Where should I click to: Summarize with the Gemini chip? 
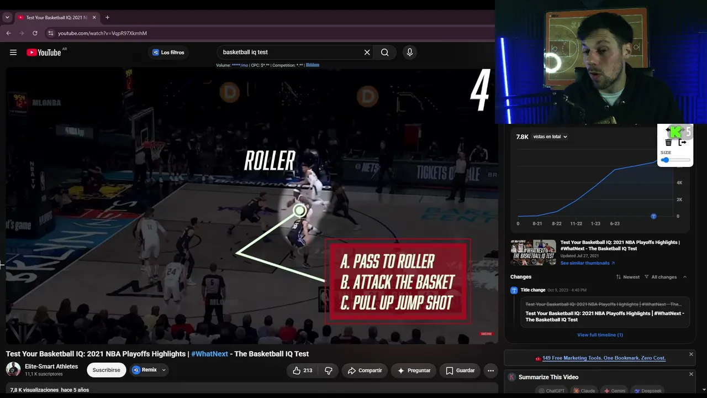[614, 391]
